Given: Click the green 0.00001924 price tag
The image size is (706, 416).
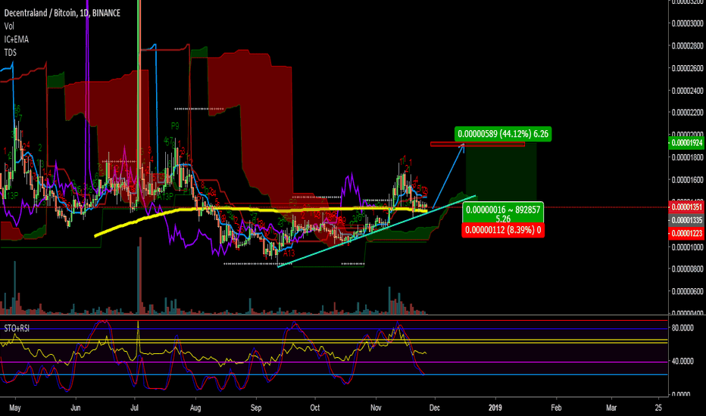Looking at the screenshot, I should click(x=687, y=143).
